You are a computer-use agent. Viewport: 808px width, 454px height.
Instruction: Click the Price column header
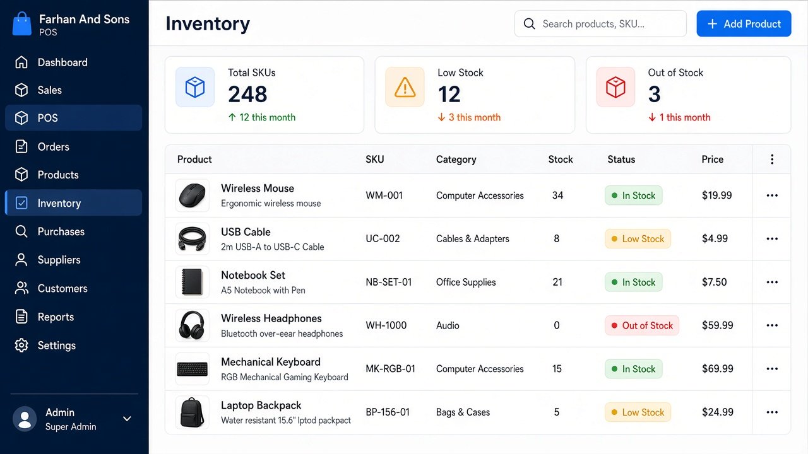point(713,160)
